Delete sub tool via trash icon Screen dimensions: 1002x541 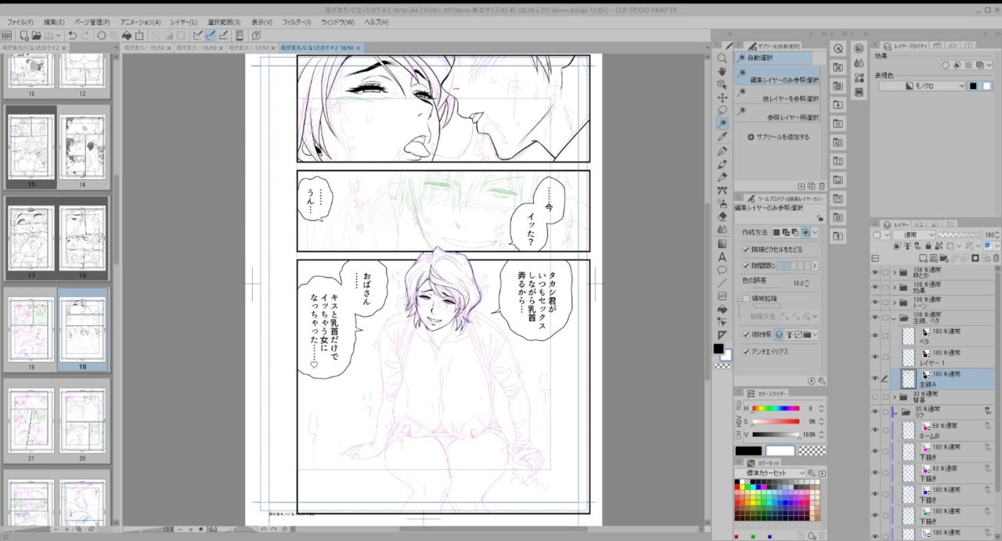tap(822, 186)
